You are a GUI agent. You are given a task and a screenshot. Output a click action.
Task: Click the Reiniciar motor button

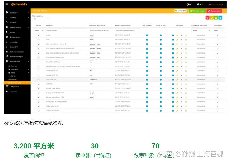click(197, 11)
